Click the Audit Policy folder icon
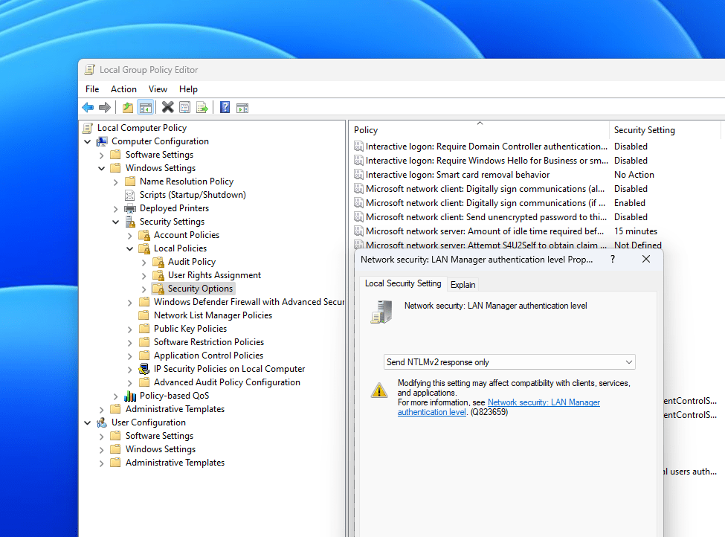The height and width of the screenshot is (537, 725). point(158,262)
